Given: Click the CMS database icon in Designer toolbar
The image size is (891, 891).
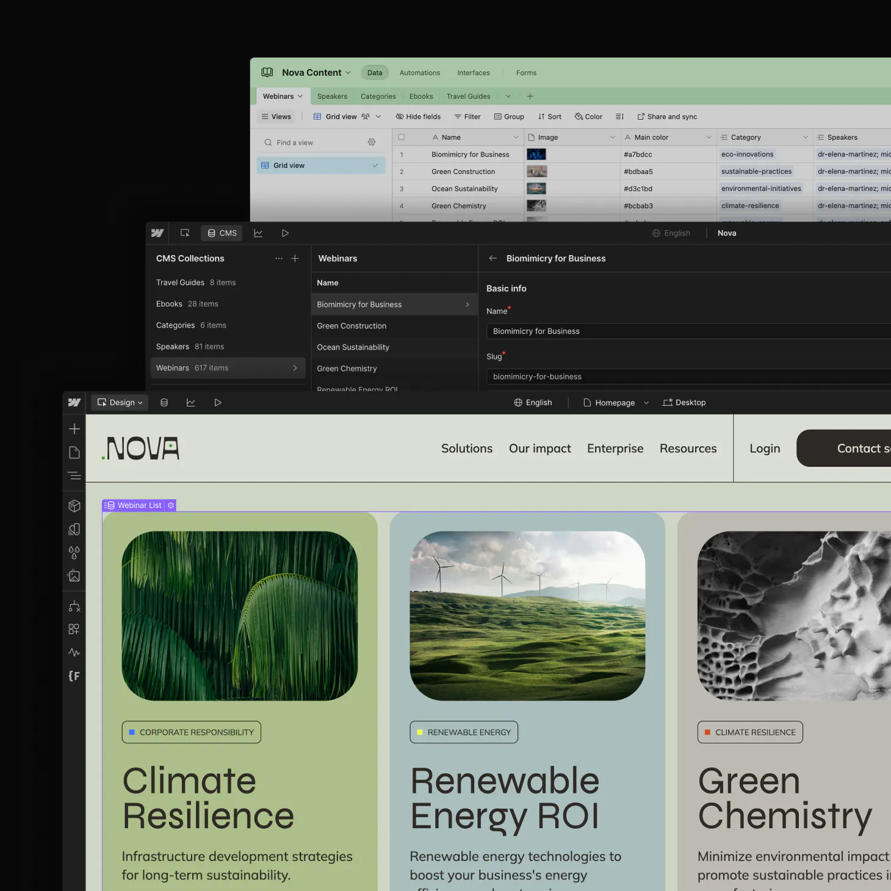Looking at the screenshot, I should [x=164, y=403].
